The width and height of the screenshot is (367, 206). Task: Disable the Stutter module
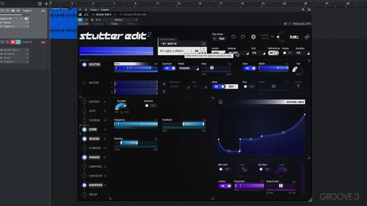pyautogui.click(x=84, y=65)
